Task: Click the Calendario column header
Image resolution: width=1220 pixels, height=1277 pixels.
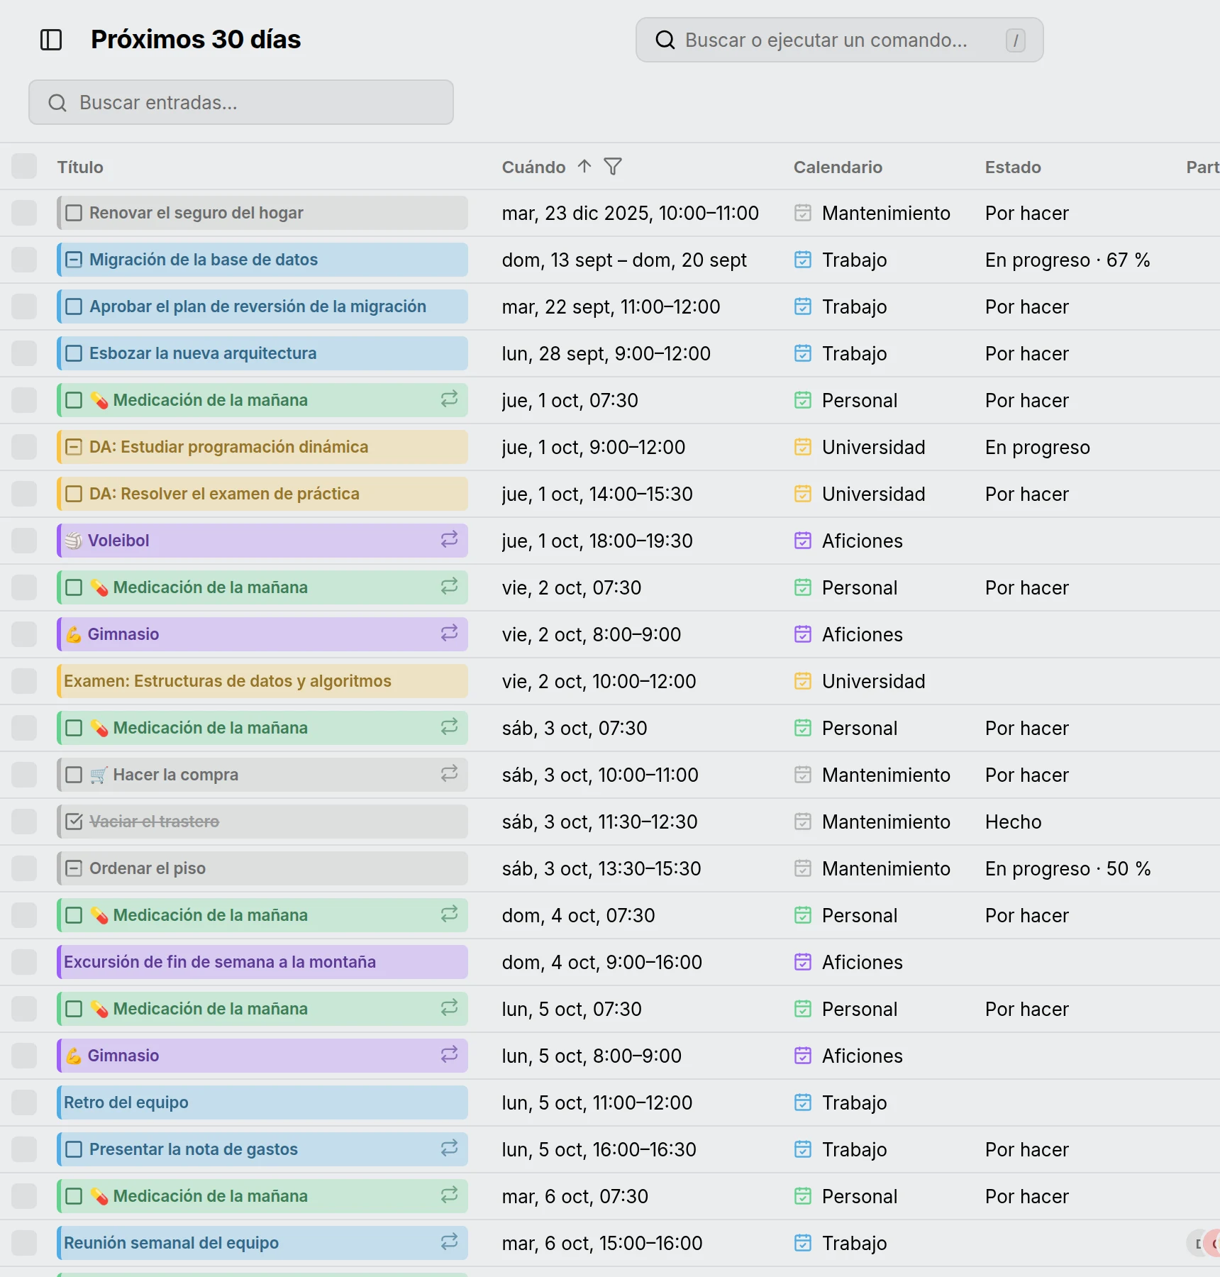Action: (x=838, y=167)
